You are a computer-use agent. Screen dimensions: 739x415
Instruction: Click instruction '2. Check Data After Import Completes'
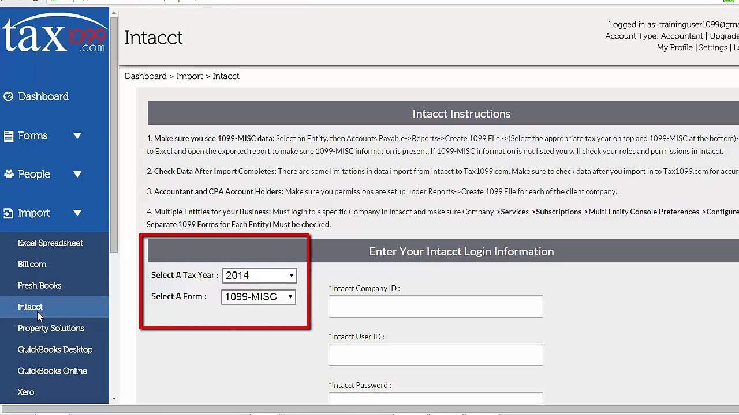[211, 172]
